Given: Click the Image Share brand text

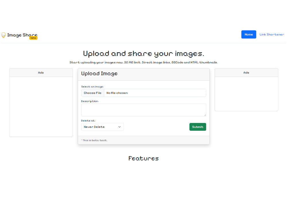Looking at the screenshot, I should click(x=22, y=35).
